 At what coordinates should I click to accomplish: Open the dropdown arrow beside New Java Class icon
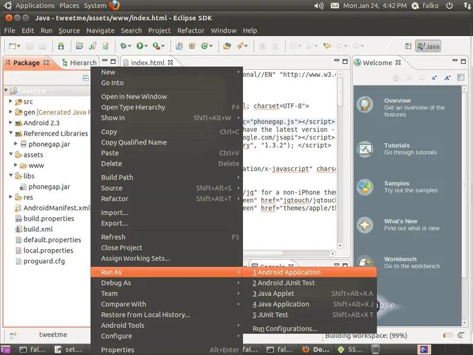pos(211,46)
